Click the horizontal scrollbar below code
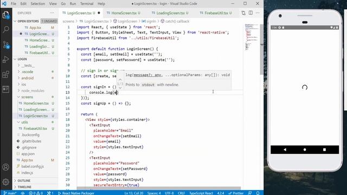The height and width of the screenshot is (195, 347). [x=159, y=188]
